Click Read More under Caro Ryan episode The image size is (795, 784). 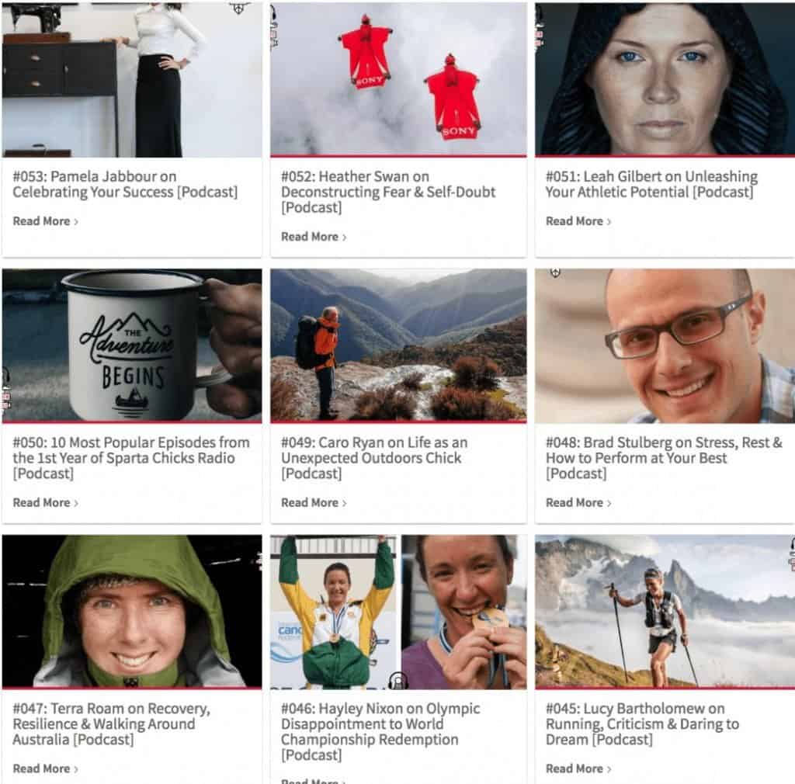[x=314, y=503]
